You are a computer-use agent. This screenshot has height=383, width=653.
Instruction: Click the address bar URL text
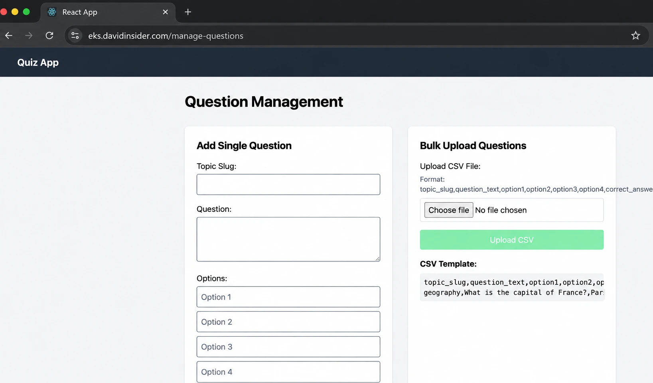click(166, 36)
